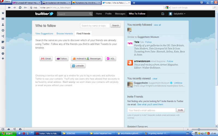Switch to BT Yahoo! Mail tab
218x136 pixels.
[x=26, y=3]
